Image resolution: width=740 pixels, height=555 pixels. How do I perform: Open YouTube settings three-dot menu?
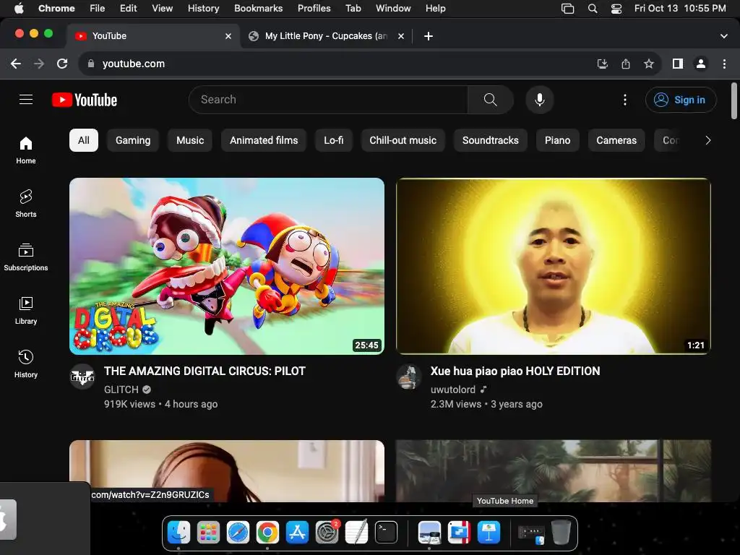click(625, 100)
